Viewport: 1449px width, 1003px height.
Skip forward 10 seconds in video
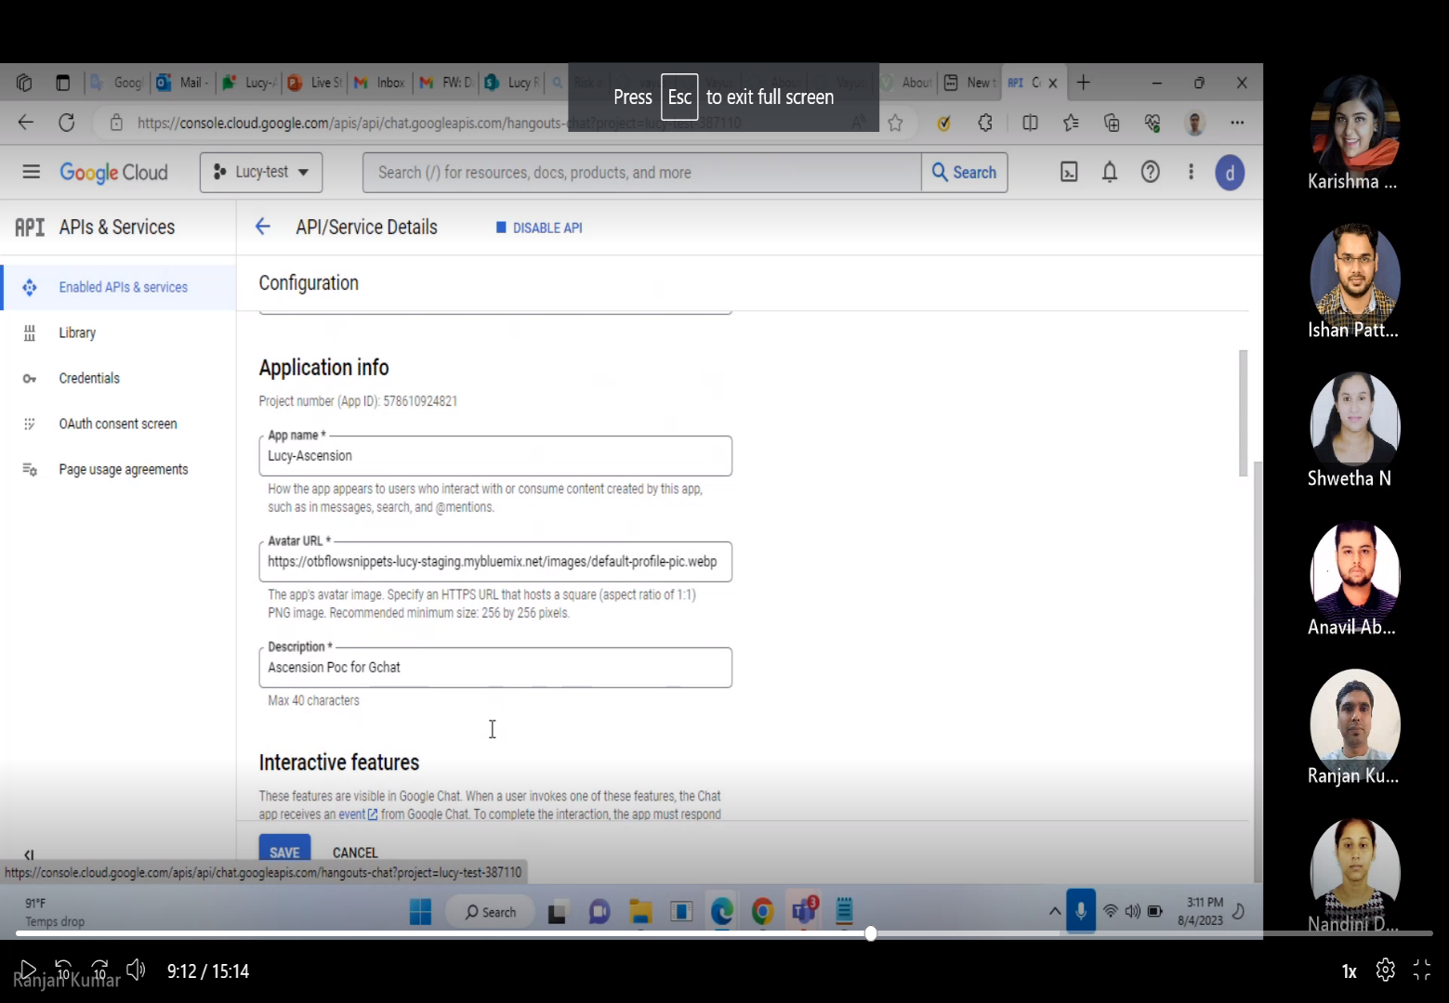pos(100,970)
